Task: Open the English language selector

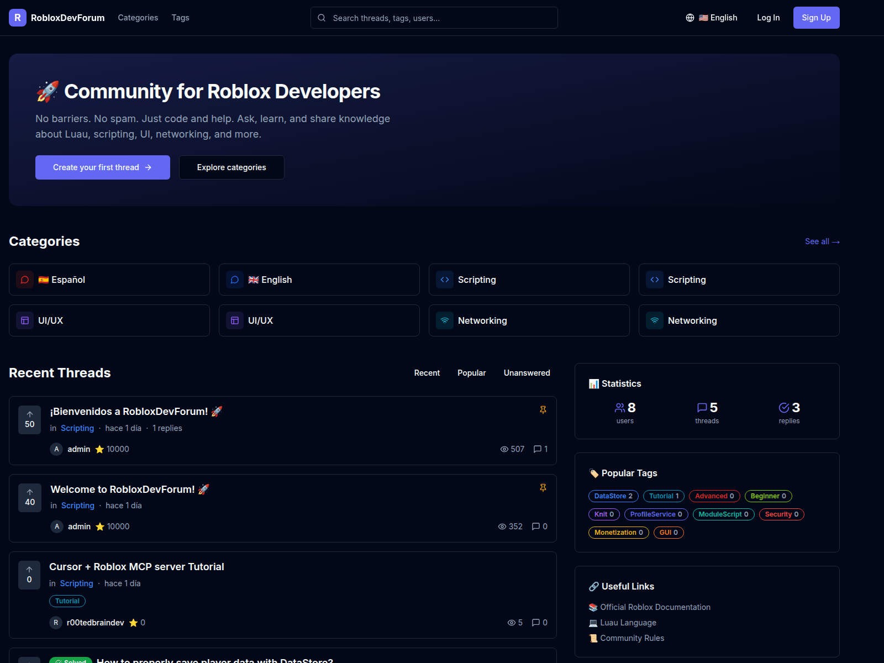Action: 712,18
